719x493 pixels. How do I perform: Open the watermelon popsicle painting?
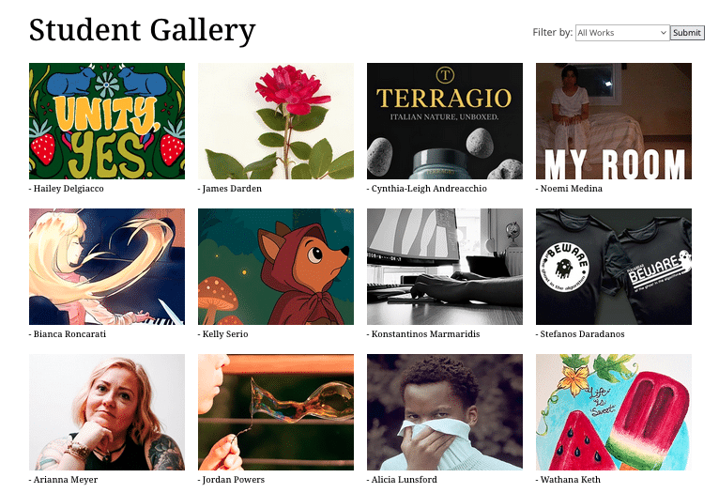614,412
